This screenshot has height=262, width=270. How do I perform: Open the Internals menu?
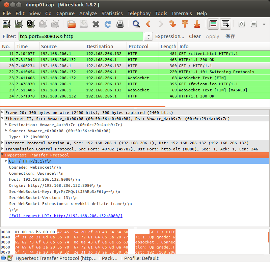tap(182, 13)
